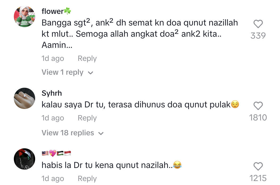Viewport: 280px width, 185px height.
Task: Open the Syhrh username link
Action: pyautogui.click(x=52, y=93)
